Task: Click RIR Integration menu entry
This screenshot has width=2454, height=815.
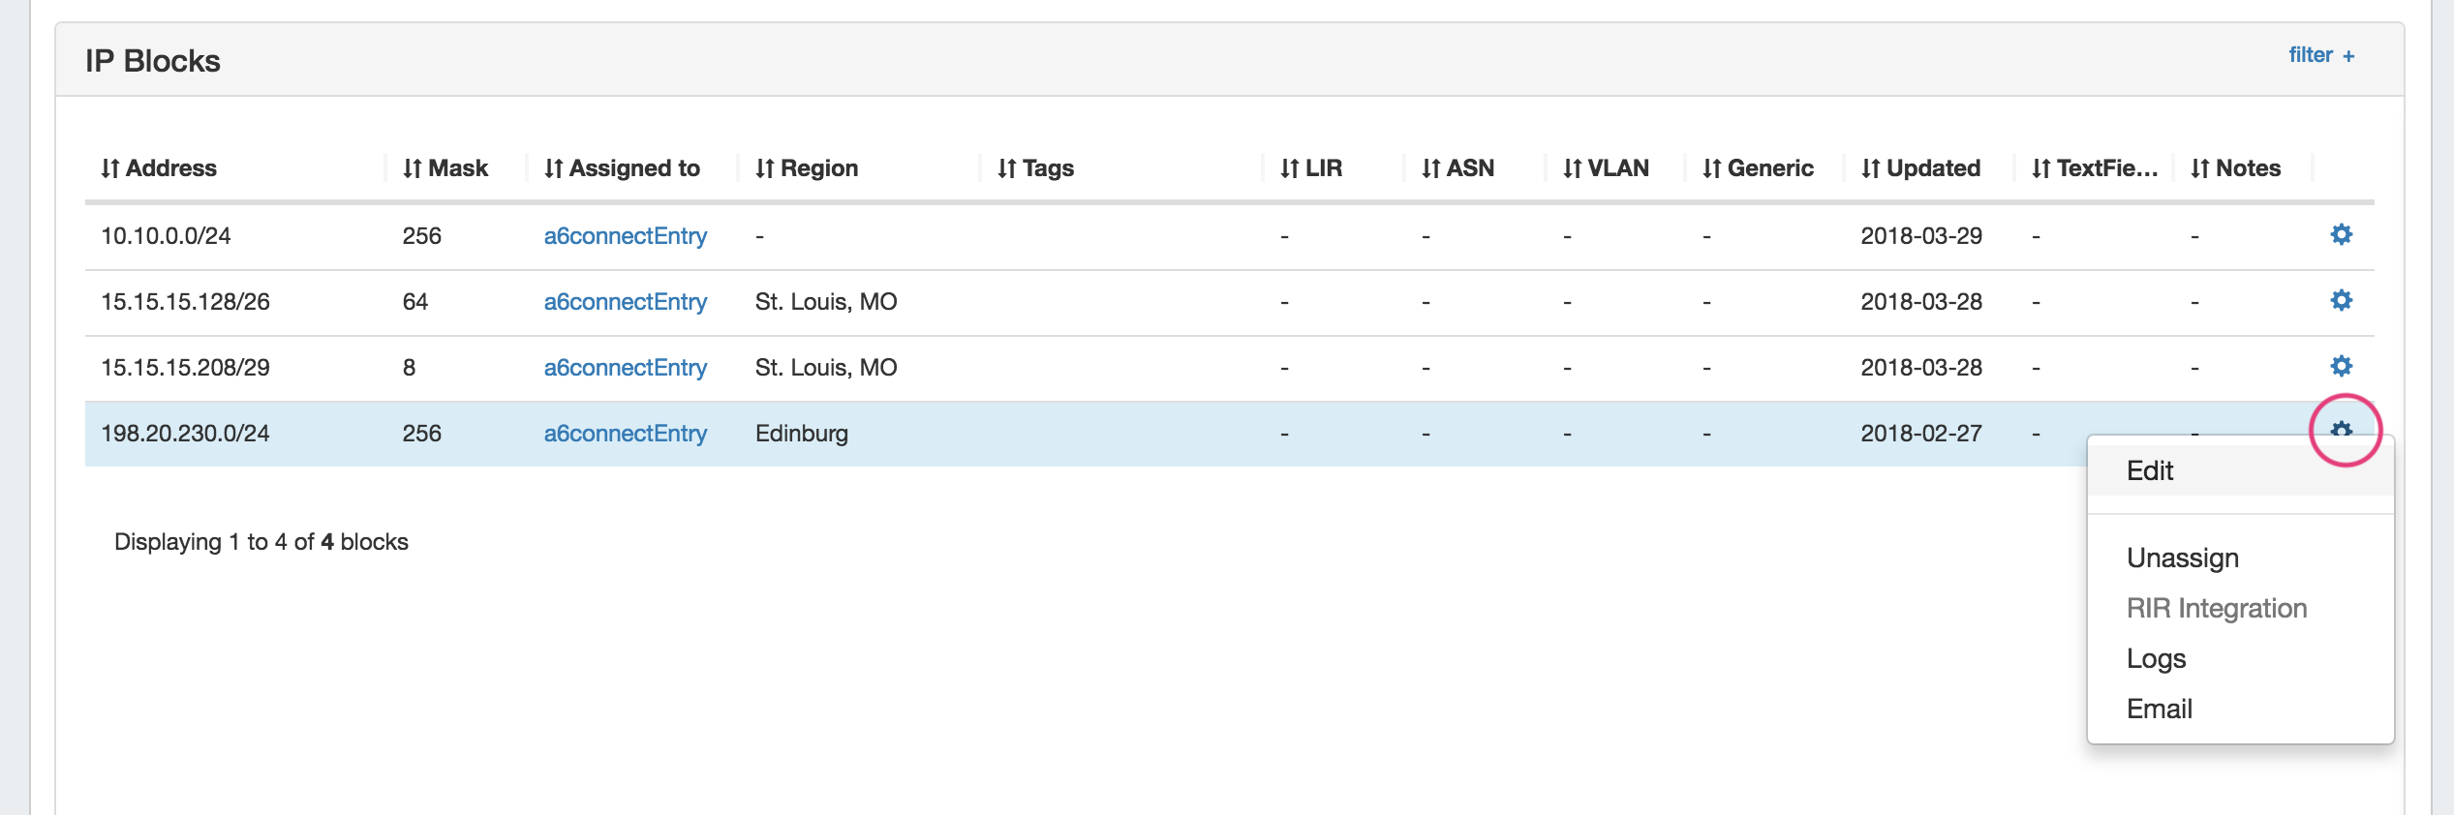Action: 2217,609
